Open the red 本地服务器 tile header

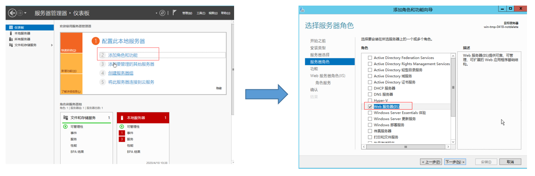tap(143, 118)
